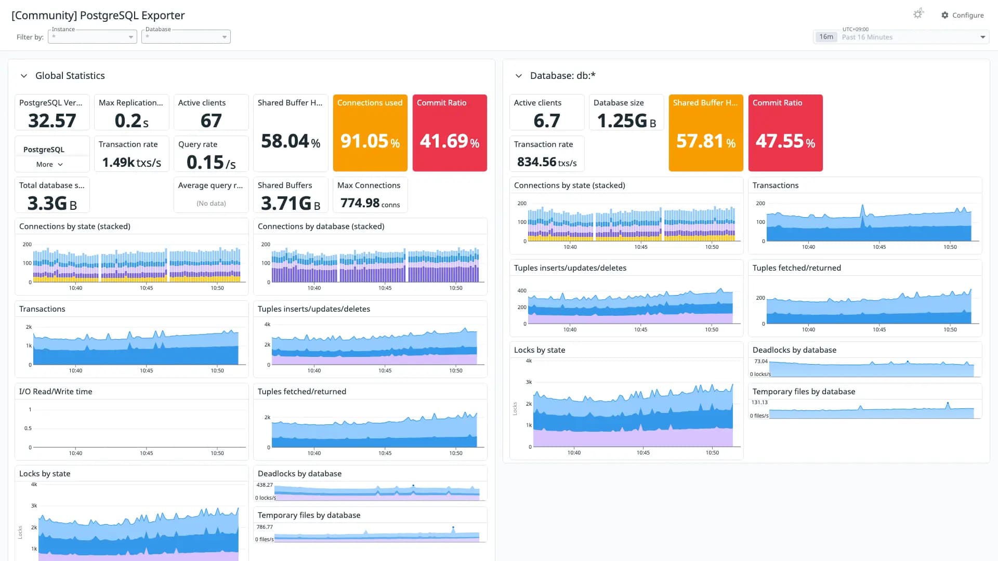Collapse the Database: db:* group

click(518, 76)
